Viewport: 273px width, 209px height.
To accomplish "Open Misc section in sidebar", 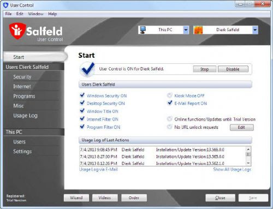I will tap(19, 106).
